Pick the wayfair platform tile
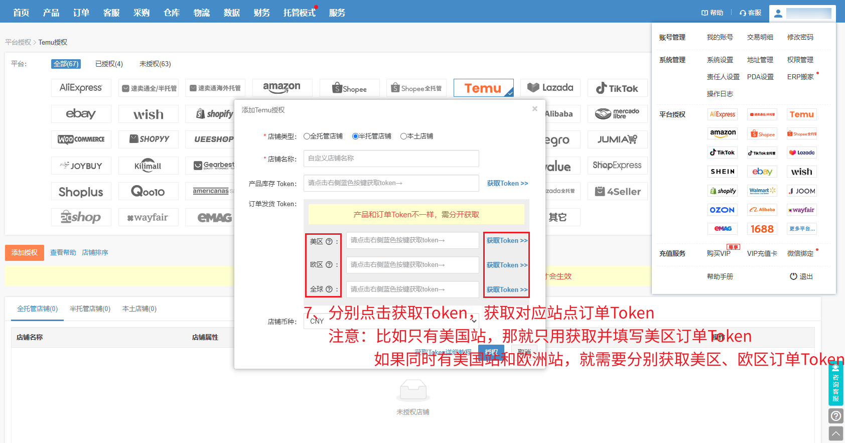This screenshot has width=845, height=443. (149, 217)
